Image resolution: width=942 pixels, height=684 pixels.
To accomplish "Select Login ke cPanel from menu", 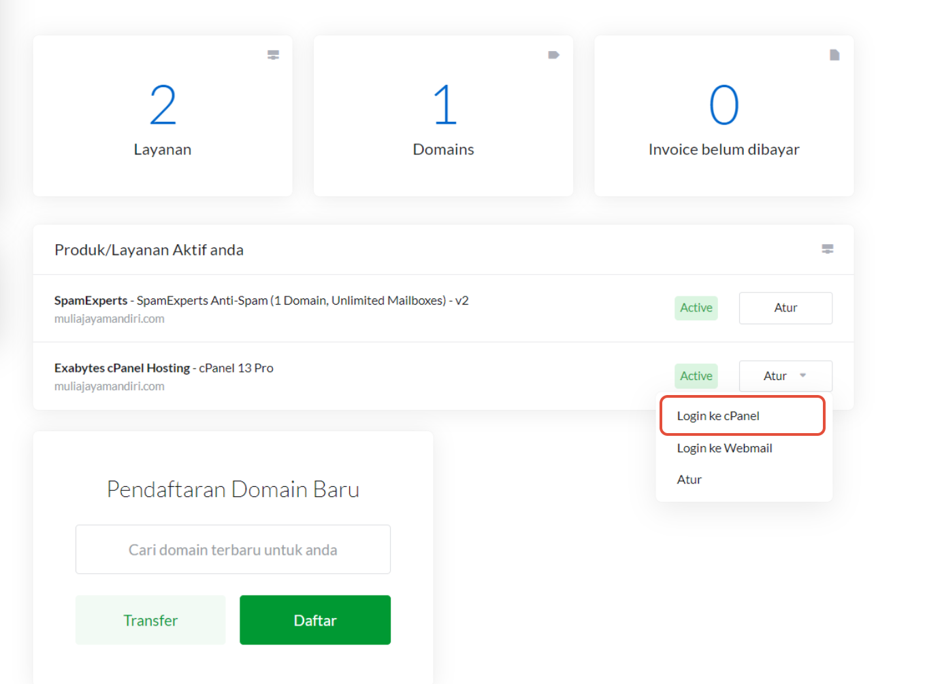I will click(743, 415).
